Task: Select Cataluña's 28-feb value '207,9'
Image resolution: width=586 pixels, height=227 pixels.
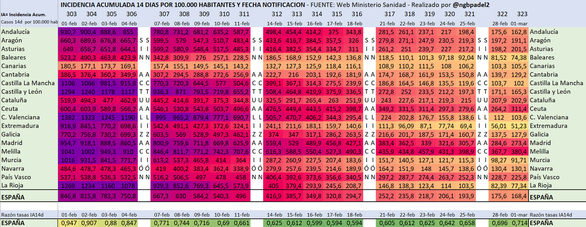Action: coord(498,99)
